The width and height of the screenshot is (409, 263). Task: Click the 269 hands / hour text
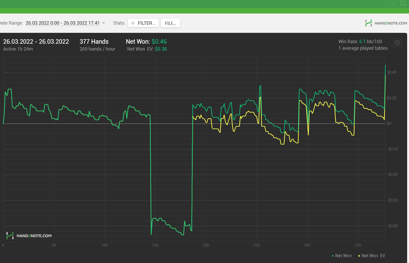[x=97, y=49]
